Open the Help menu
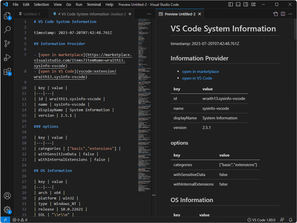The image size is (297, 223). coord(109,4)
